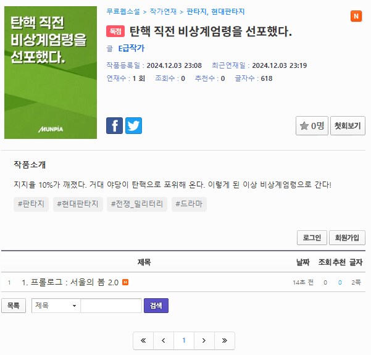This screenshot has width=371, height=355.
Task: Click the green novel cover thumbnail
Action: (51, 72)
